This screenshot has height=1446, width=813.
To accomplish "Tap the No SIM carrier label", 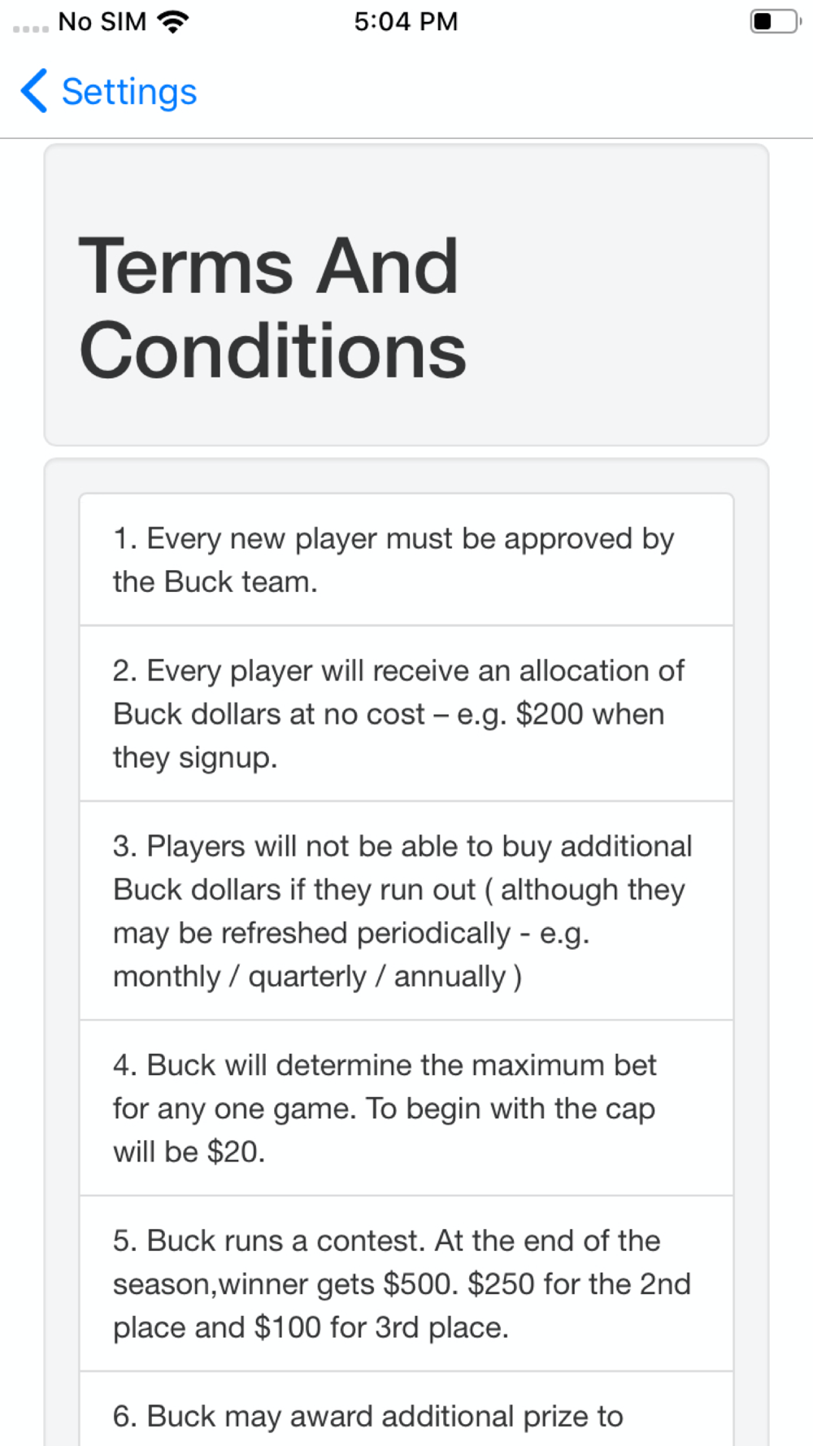I will (102, 21).
